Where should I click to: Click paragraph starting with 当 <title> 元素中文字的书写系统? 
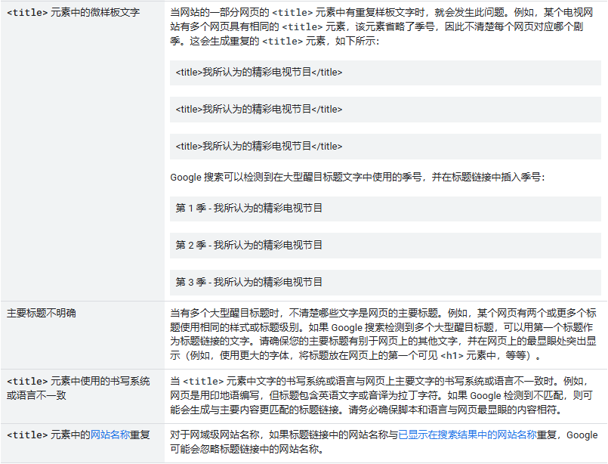pyautogui.click(x=383, y=396)
